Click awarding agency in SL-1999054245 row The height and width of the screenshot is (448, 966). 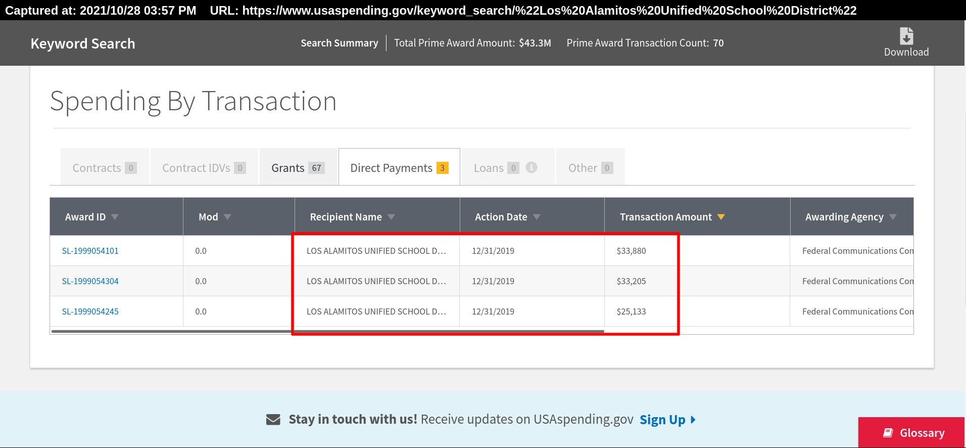pyautogui.click(x=857, y=311)
